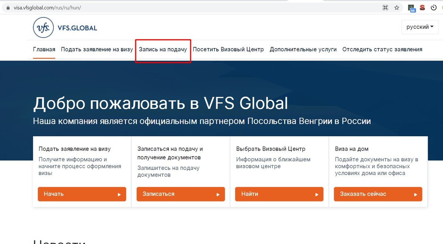This screenshot has height=244, width=443.
Task: Bookmark this page with the star icon
Action: (397, 7)
